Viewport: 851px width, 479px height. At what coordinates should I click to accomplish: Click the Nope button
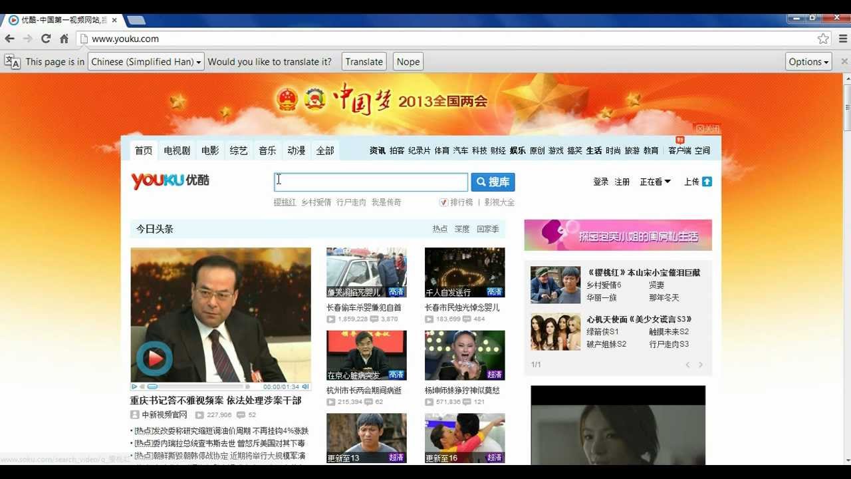pyautogui.click(x=408, y=62)
